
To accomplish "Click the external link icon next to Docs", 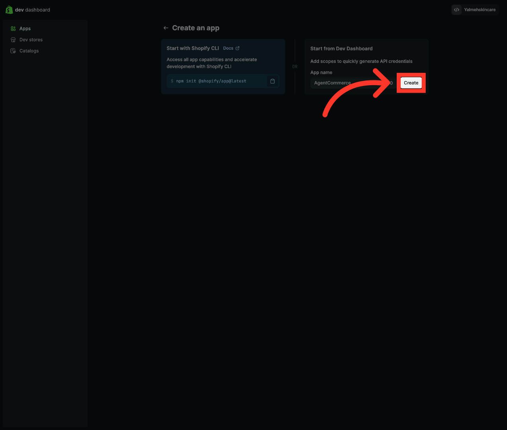I will (x=237, y=48).
